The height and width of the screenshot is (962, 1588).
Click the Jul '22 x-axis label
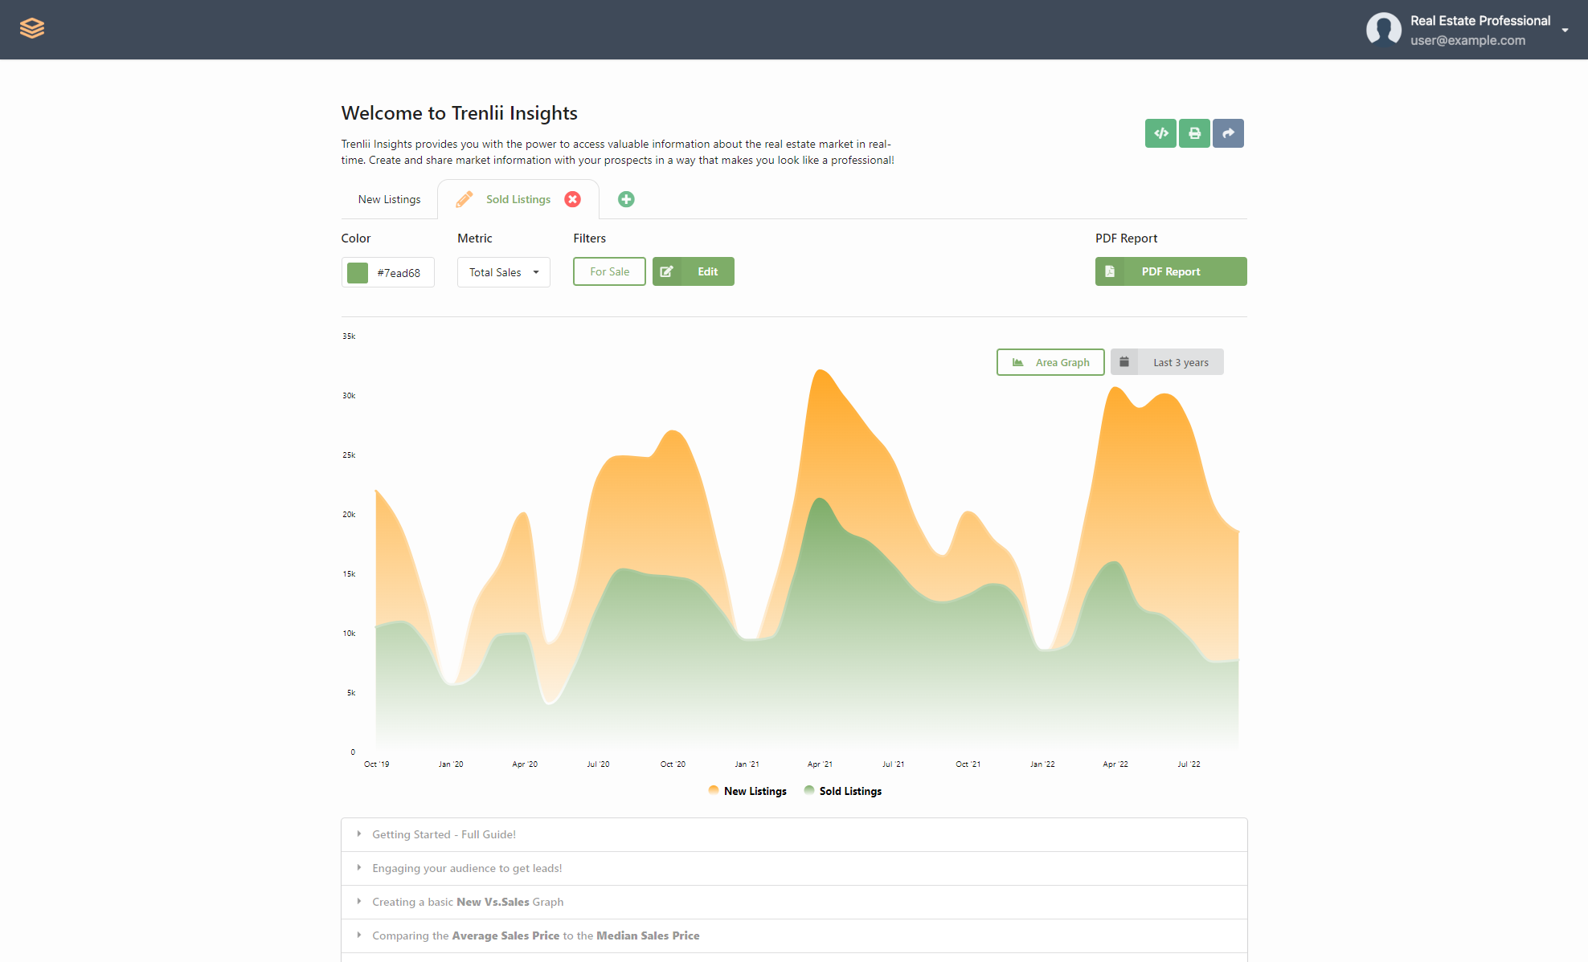click(1189, 764)
